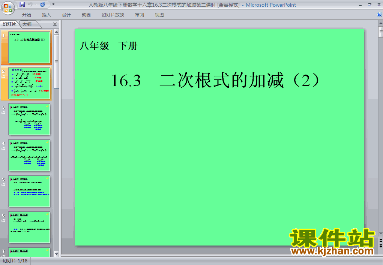This screenshot has width=383, height=265.
Task: Select slide 1 thumbnail
Action: pyautogui.click(x=29, y=47)
